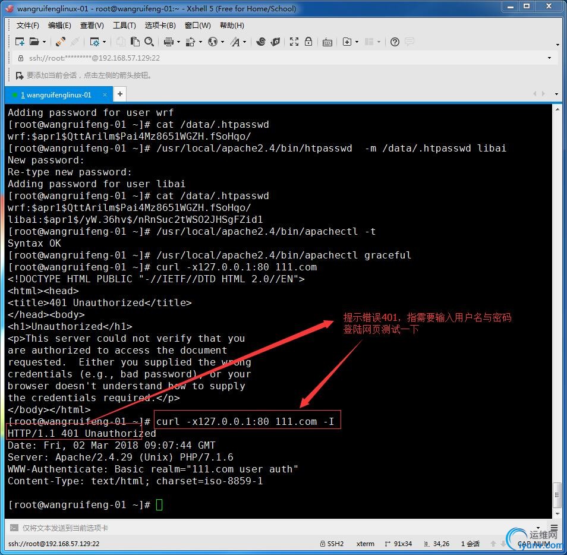Open the 编辑(E) menu
The width and height of the screenshot is (567, 555).
[x=59, y=26]
